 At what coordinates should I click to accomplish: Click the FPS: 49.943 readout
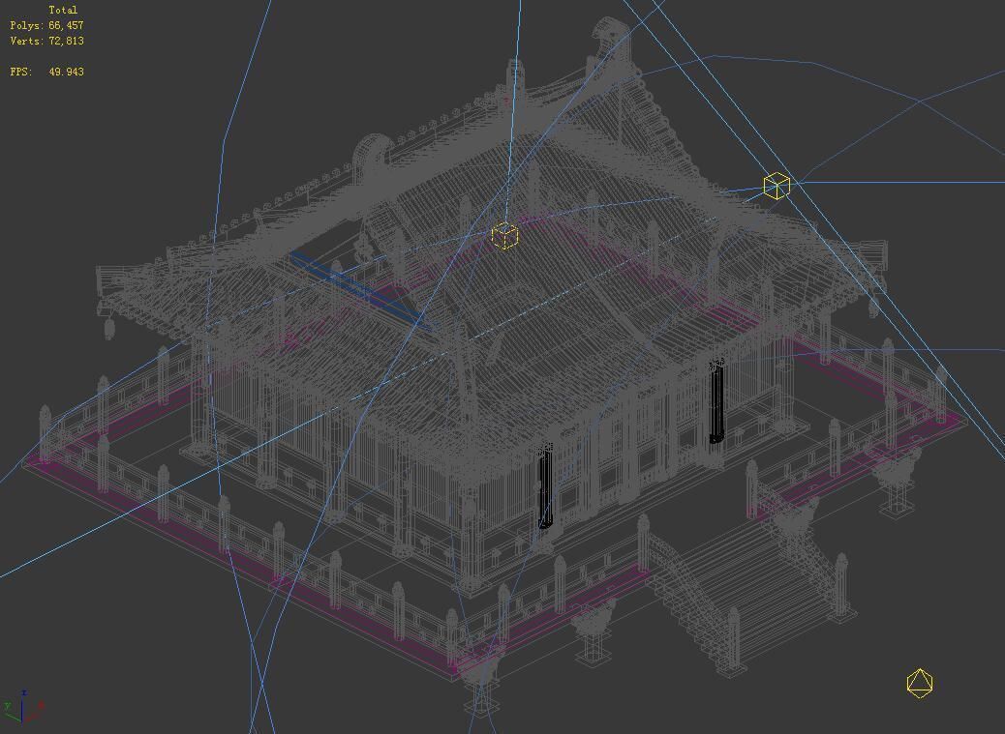(x=46, y=72)
